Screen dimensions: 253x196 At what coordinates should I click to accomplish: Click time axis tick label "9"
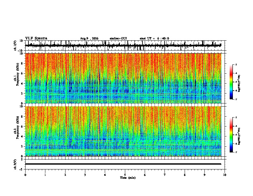[x=204, y=175]
